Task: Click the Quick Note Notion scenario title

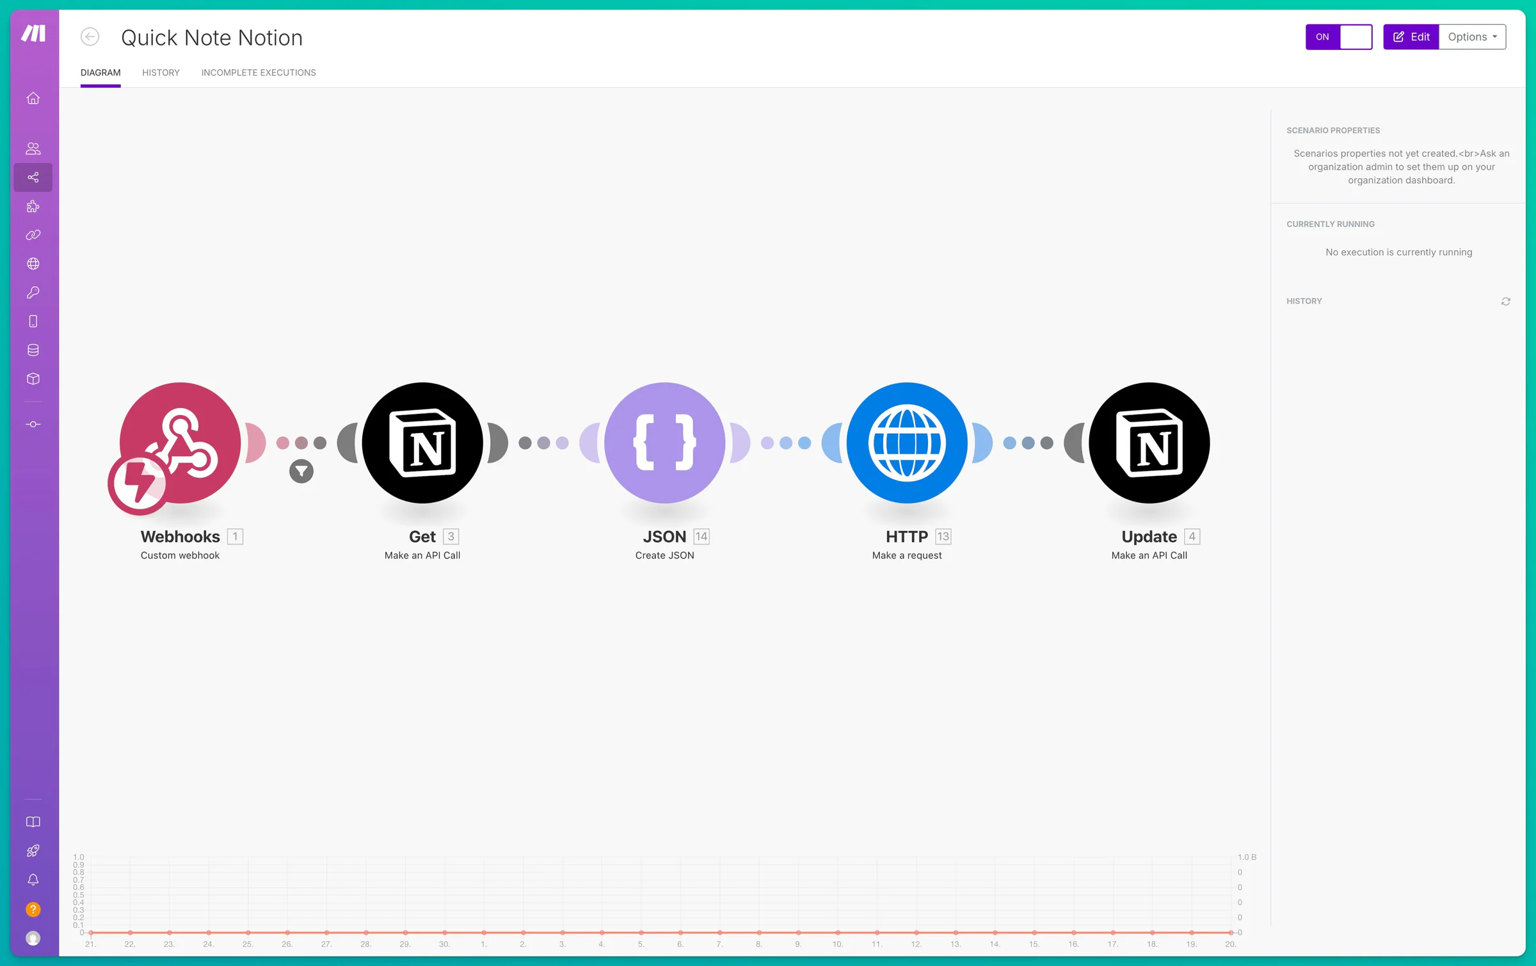Action: pyautogui.click(x=212, y=38)
